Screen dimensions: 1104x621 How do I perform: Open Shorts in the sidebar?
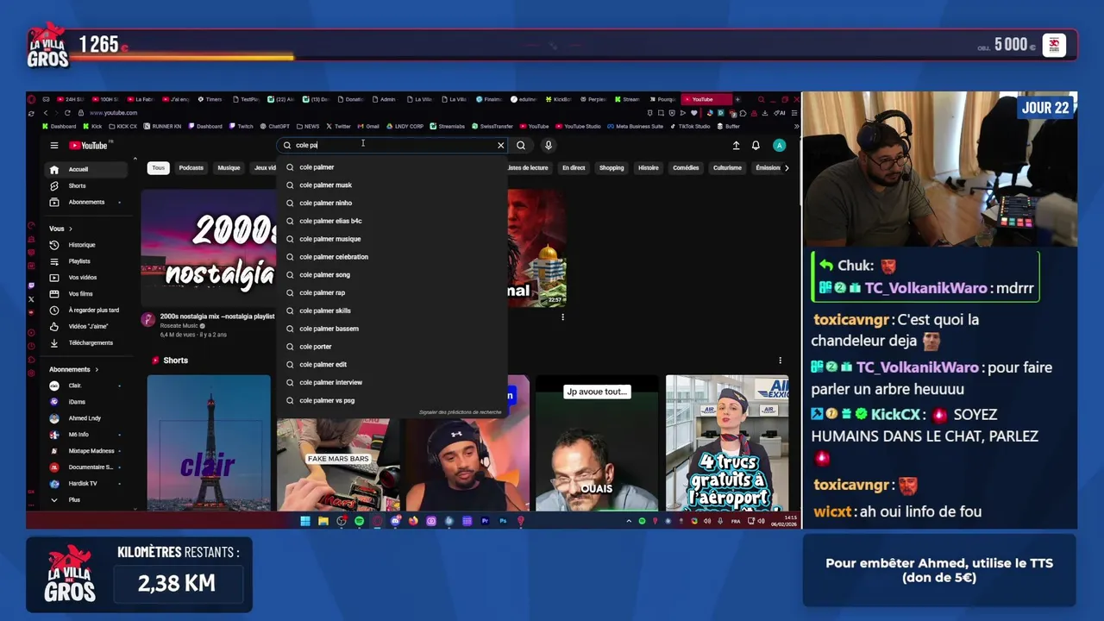click(x=86, y=185)
